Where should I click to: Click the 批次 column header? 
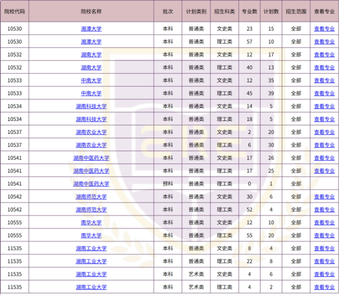168,12
